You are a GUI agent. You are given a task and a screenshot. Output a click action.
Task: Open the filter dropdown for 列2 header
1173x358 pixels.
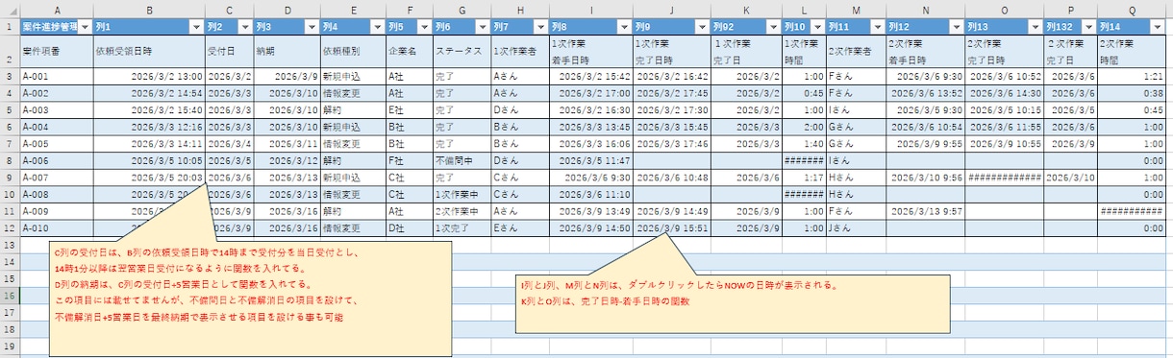pos(244,27)
